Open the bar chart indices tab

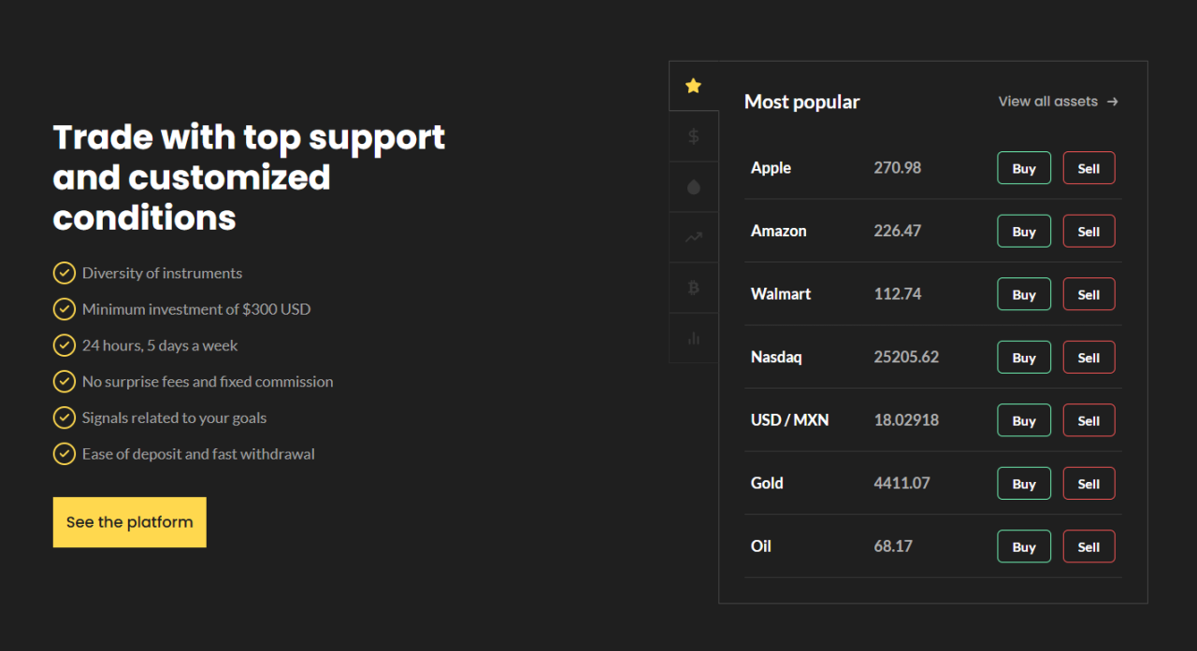(693, 338)
